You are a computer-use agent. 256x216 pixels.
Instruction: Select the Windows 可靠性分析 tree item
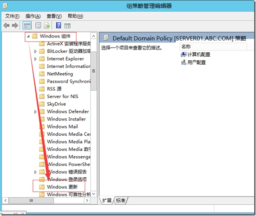pyautogui.click(x=69, y=194)
